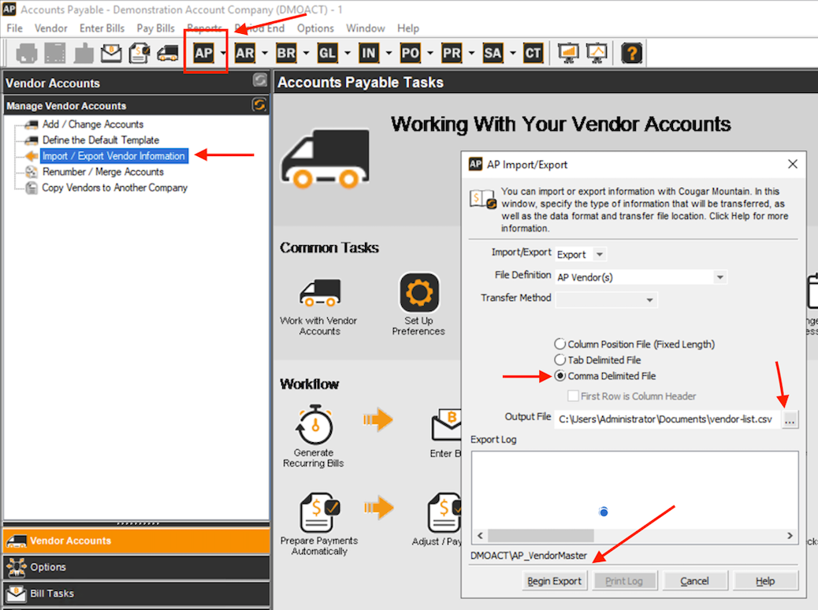Screen dimensions: 818x610
Task: Open Set Up Preferences gear icon
Action: (419, 292)
